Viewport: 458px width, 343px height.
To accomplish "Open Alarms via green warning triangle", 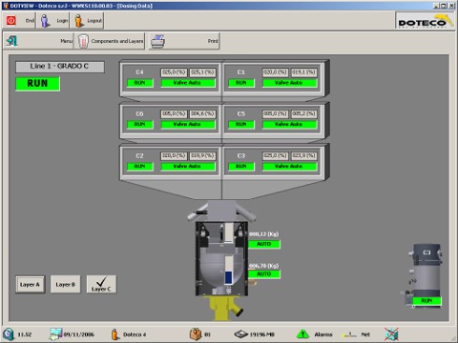I will [302, 334].
